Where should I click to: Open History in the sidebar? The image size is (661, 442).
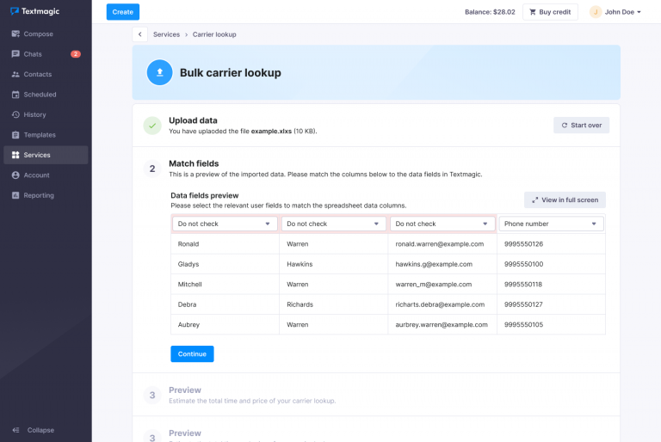click(x=34, y=114)
